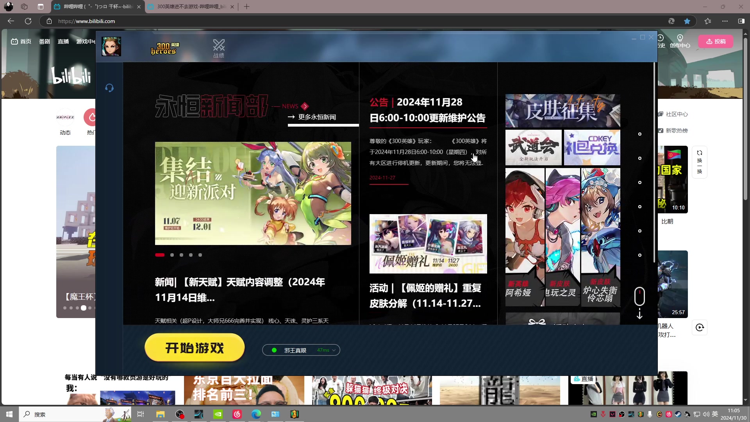Open the player avatar in the 300 Heroes launcher
Screen dimensions: 750x422
111,46
